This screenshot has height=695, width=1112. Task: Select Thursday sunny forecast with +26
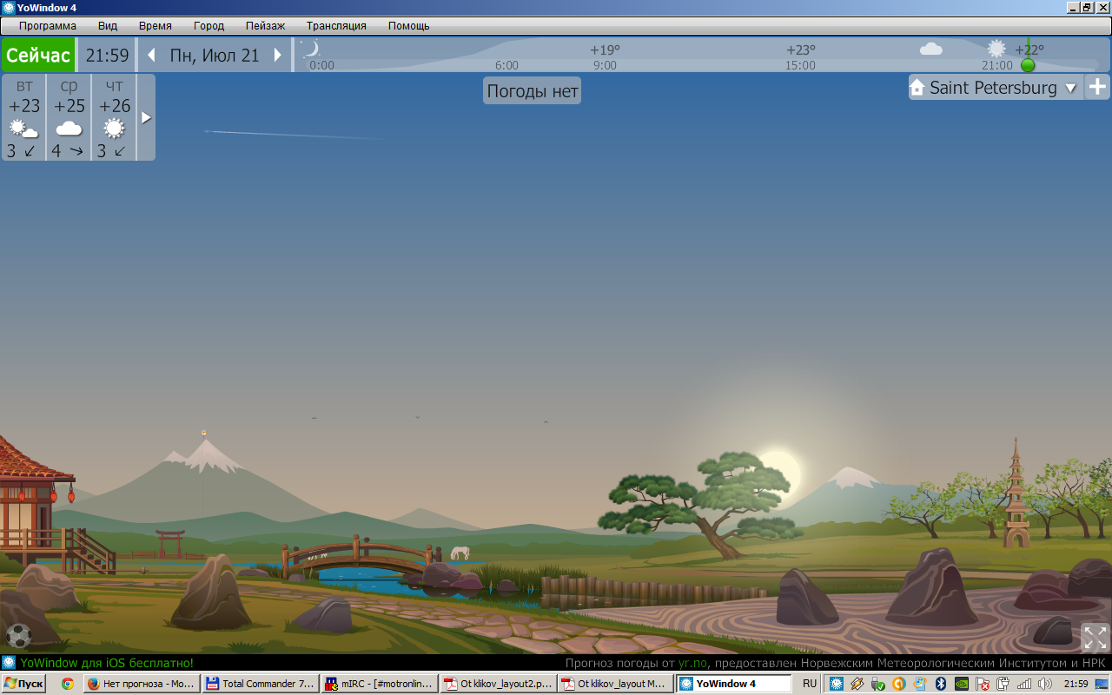click(115, 117)
